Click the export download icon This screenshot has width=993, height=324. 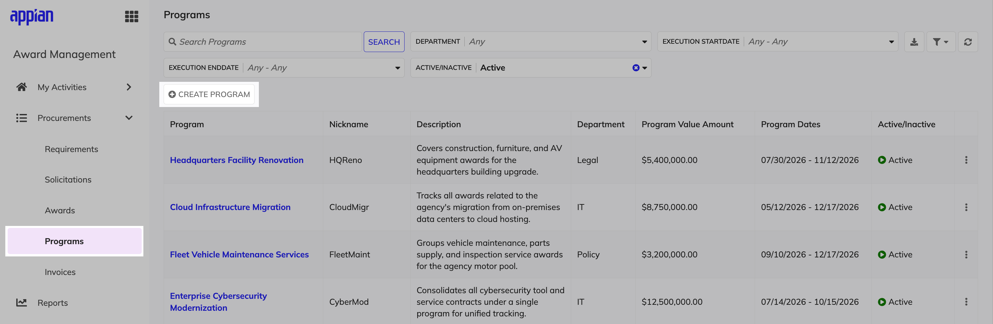coord(914,41)
